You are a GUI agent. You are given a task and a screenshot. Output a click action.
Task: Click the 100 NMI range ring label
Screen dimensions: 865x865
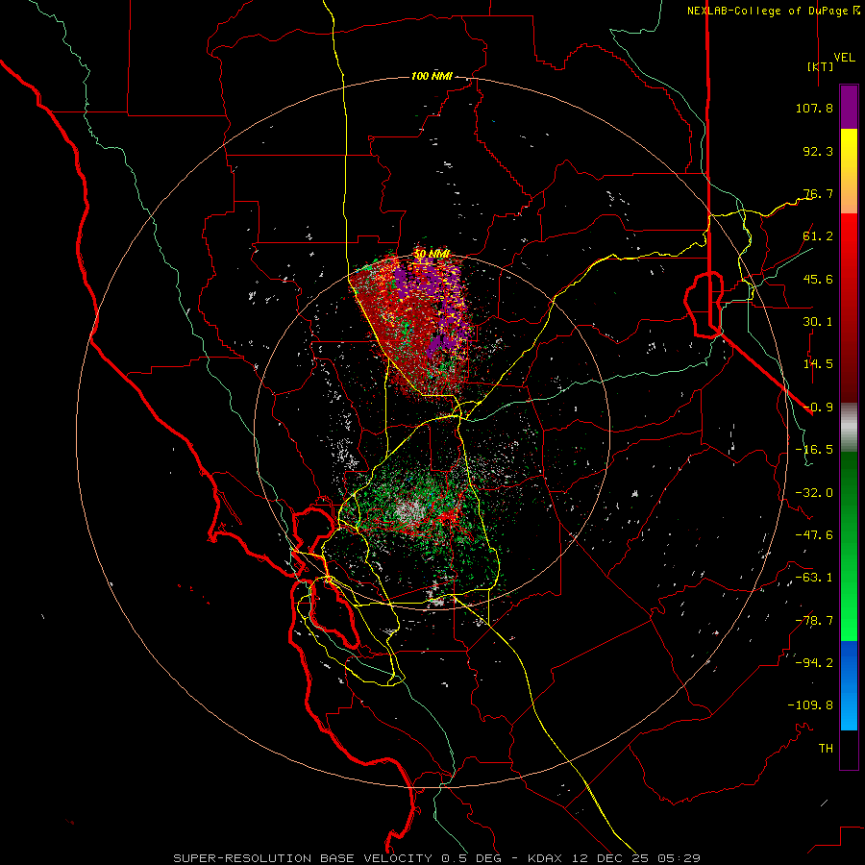point(432,76)
